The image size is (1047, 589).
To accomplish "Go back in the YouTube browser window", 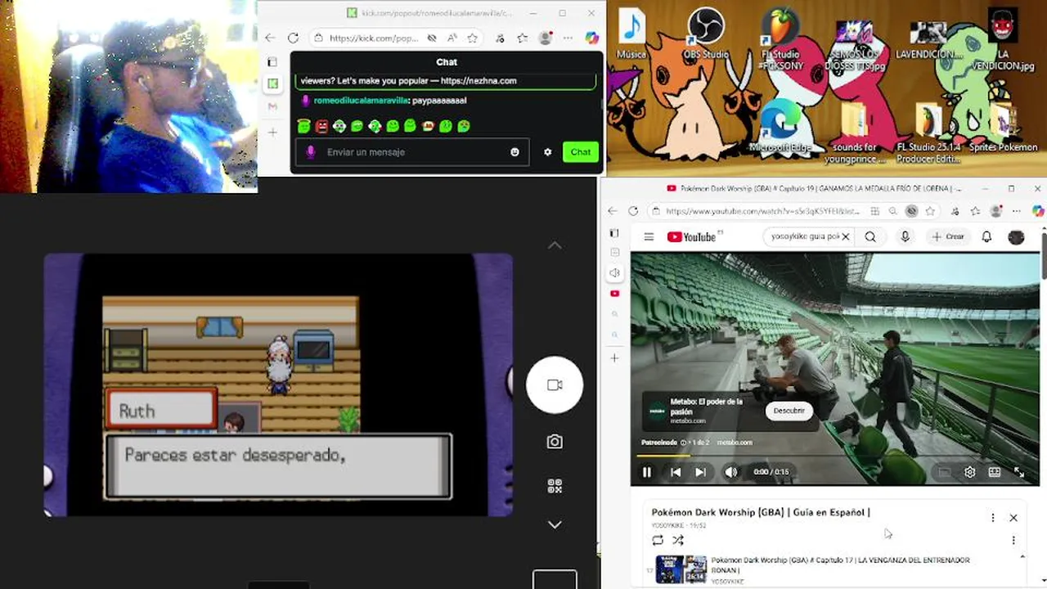I will click(x=612, y=211).
